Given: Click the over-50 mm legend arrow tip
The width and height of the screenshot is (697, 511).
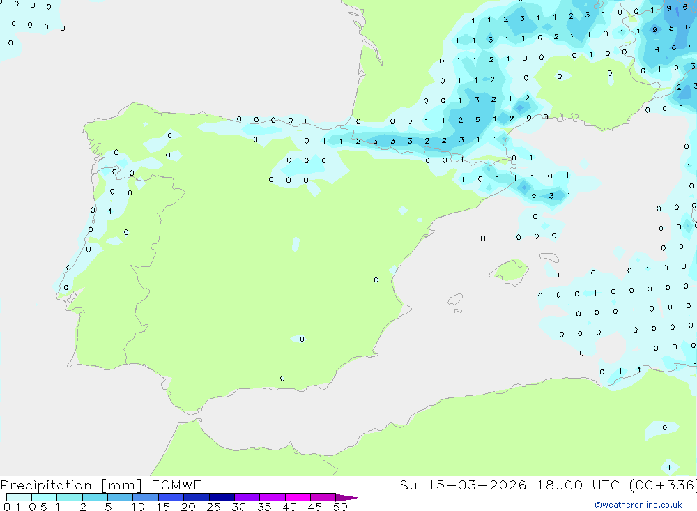Looking at the screenshot, I should pyautogui.click(x=348, y=498).
